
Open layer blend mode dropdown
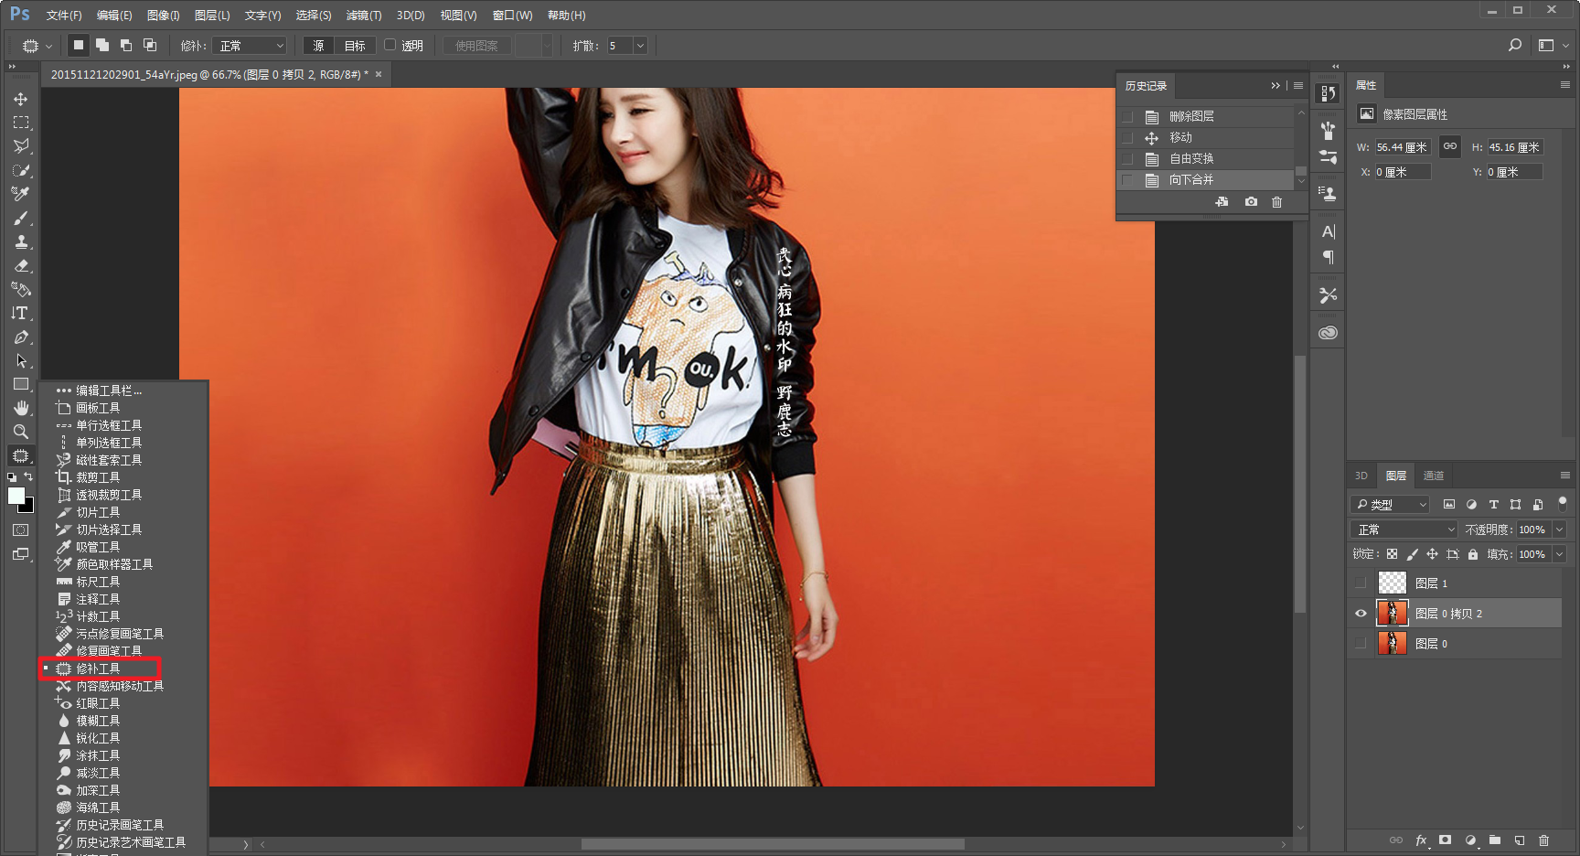1404,530
